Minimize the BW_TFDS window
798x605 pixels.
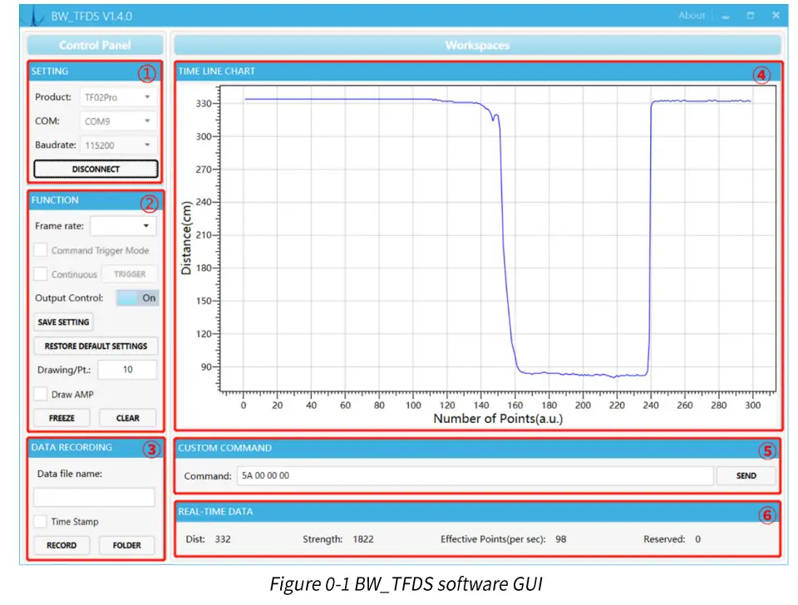coord(725,16)
